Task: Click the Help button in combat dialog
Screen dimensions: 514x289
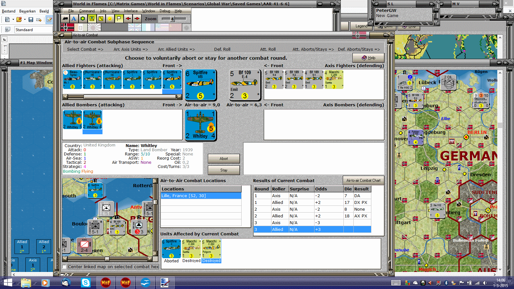Action: [x=368, y=58]
